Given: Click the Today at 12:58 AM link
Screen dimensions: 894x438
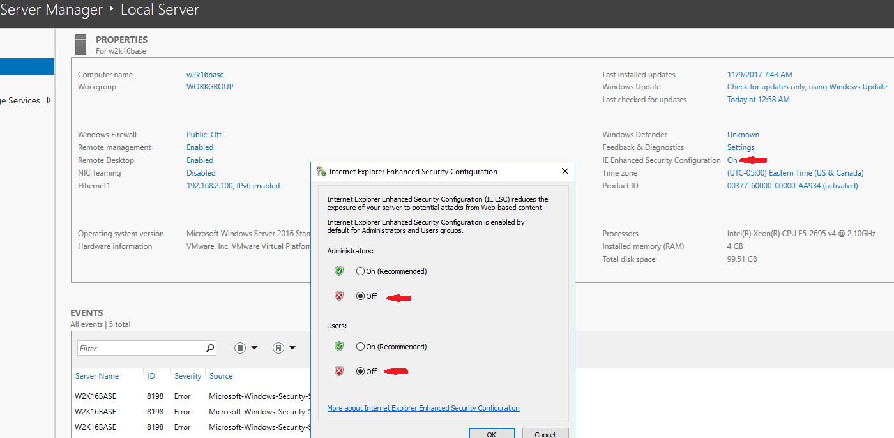Looking at the screenshot, I should [x=759, y=100].
